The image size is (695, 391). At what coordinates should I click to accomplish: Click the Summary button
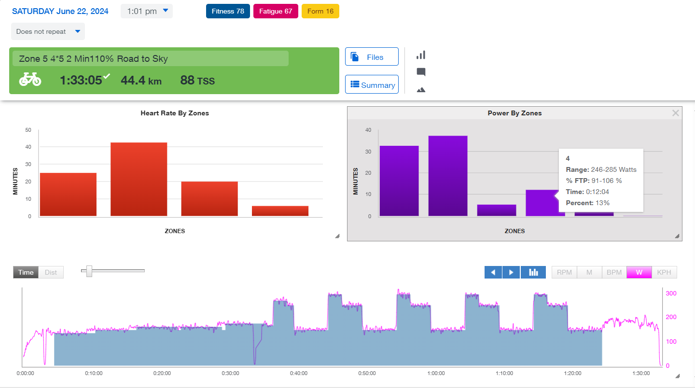tap(372, 84)
